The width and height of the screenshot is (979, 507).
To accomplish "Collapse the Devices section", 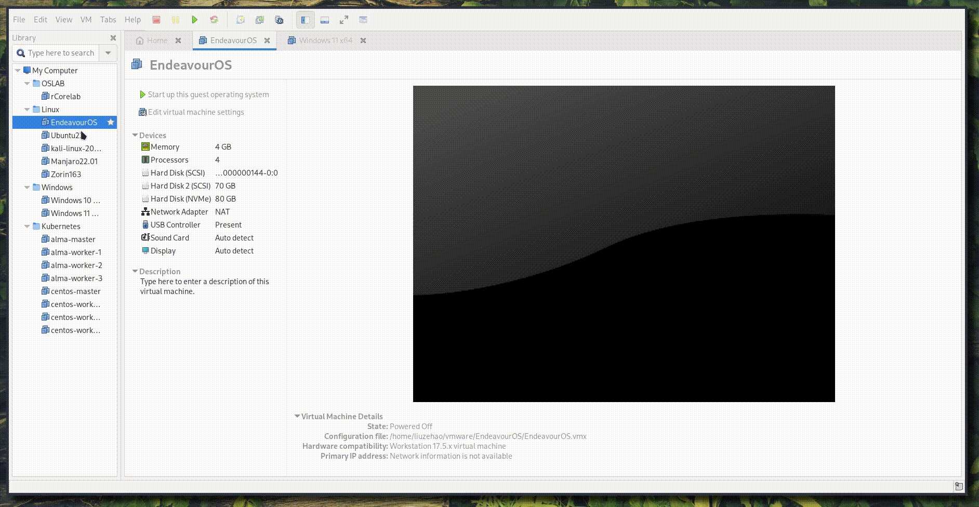I will tap(135, 135).
